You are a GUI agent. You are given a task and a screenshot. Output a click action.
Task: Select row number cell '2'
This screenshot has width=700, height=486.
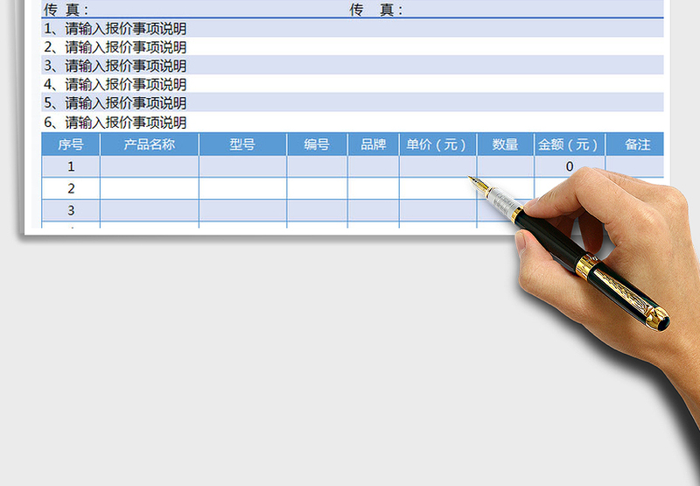click(x=71, y=188)
